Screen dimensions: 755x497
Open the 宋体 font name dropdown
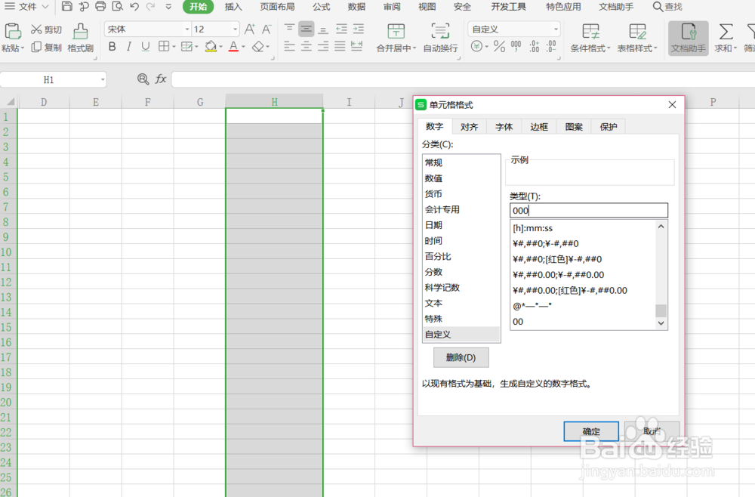(x=185, y=29)
